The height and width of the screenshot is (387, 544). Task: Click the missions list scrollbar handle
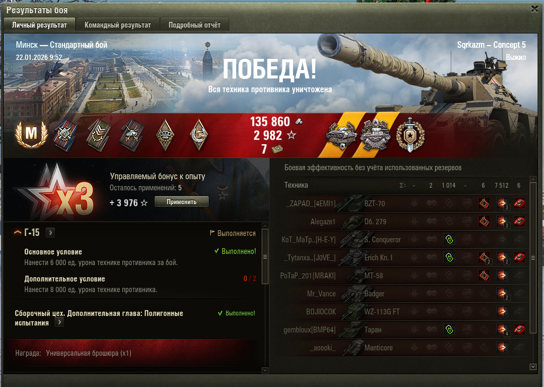pyautogui.click(x=265, y=257)
